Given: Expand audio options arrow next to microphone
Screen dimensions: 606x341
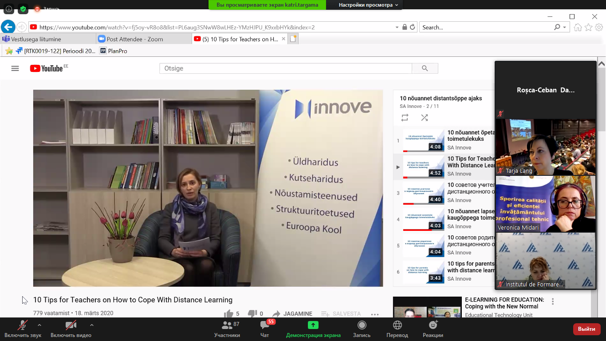Looking at the screenshot, I should click(39, 325).
